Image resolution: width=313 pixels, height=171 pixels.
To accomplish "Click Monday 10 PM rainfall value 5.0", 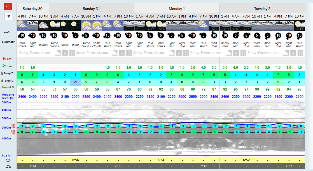I will (214, 68).
